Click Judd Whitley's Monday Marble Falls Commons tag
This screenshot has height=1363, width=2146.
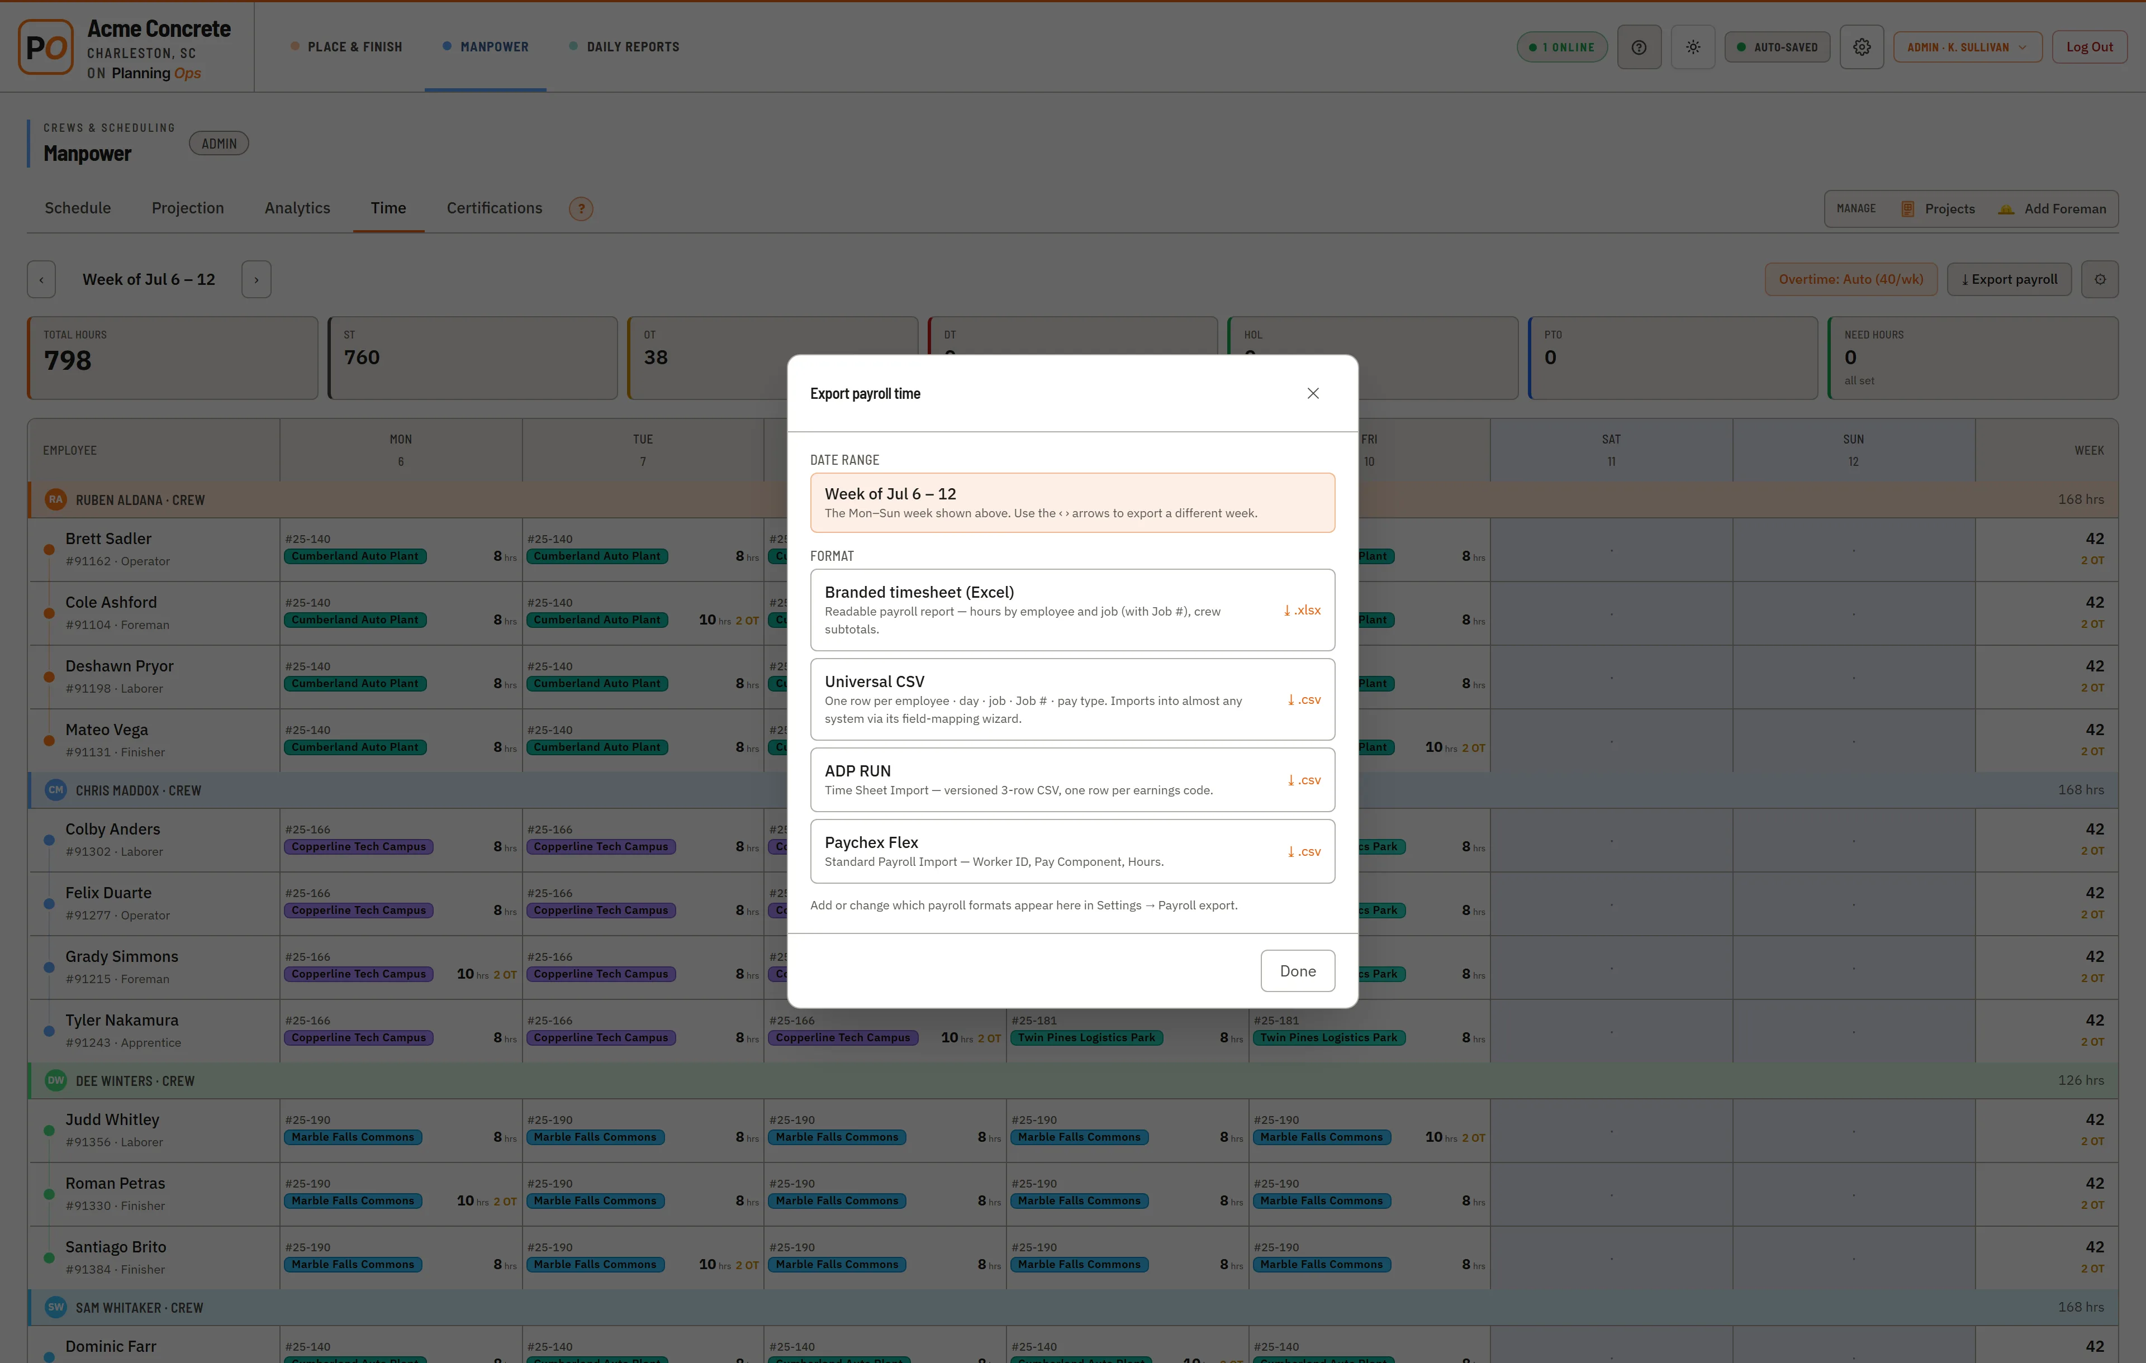[x=353, y=1137]
